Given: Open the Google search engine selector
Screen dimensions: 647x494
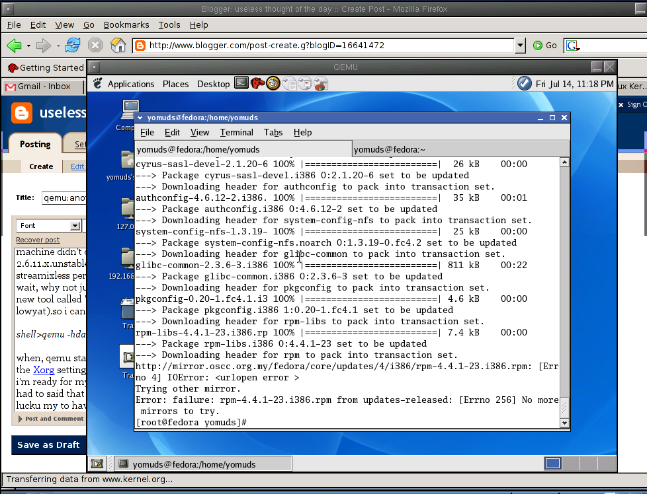Looking at the screenshot, I should coord(572,46).
